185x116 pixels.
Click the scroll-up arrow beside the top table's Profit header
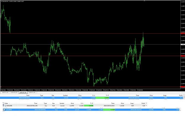[x=184, y=95]
